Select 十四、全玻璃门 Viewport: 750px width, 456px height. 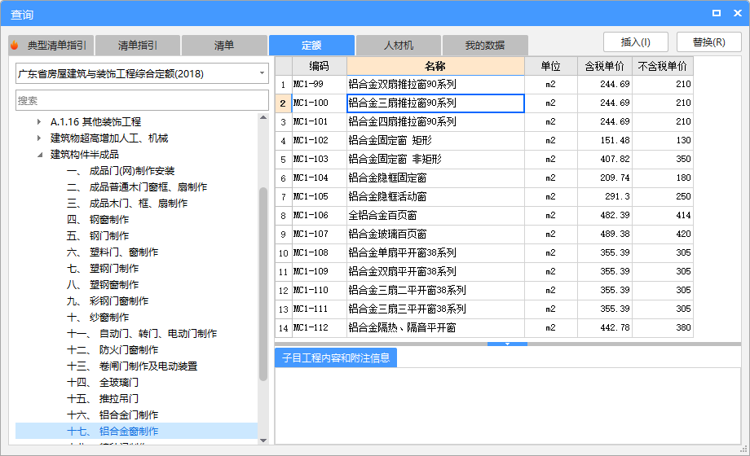pyautogui.click(x=103, y=382)
